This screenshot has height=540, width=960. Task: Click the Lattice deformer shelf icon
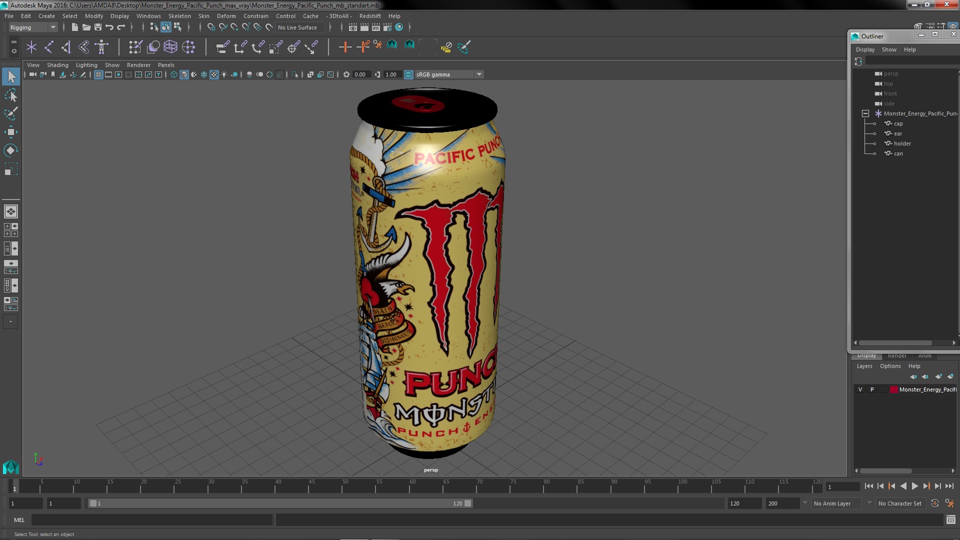pyautogui.click(x=170, y=47)
